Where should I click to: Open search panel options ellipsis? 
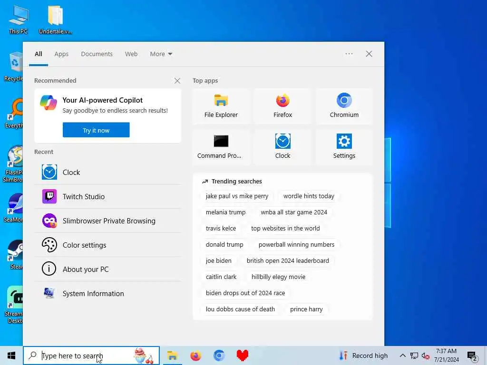tap(349, 54)
